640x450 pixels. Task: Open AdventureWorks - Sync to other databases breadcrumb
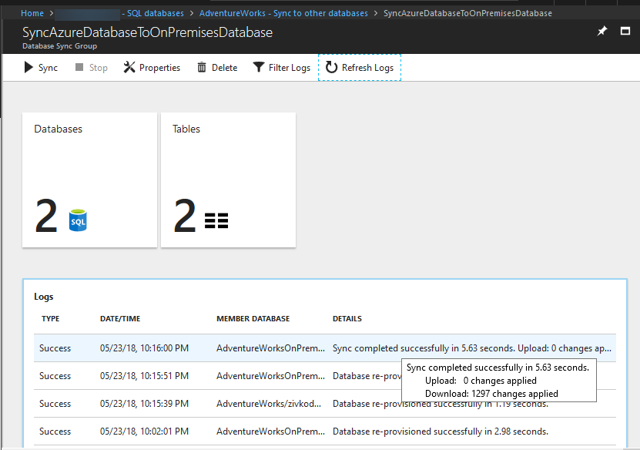coord(283,13)
